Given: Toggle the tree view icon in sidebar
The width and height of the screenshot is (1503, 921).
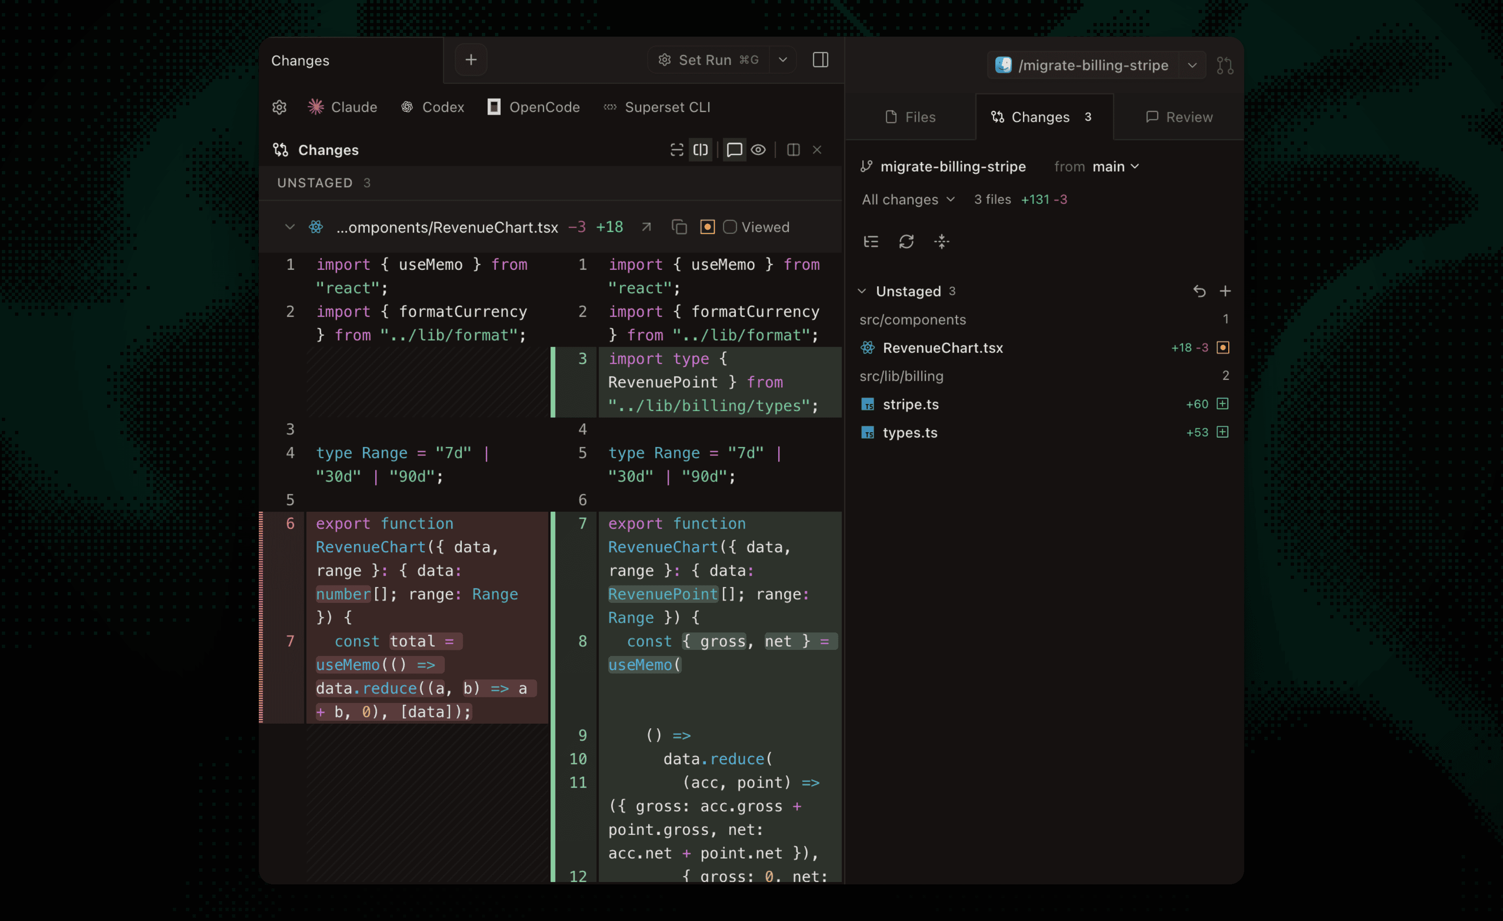Looking at the screenshot, I should [x=871, y=242].
